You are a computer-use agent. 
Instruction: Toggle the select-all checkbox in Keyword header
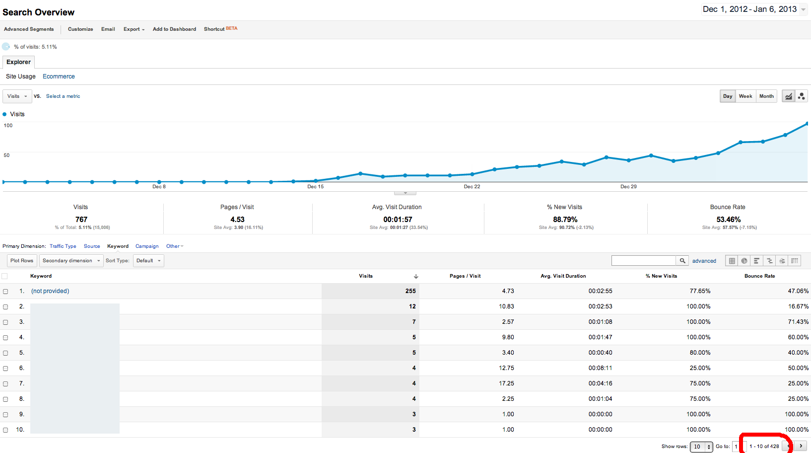click(5, 276)
